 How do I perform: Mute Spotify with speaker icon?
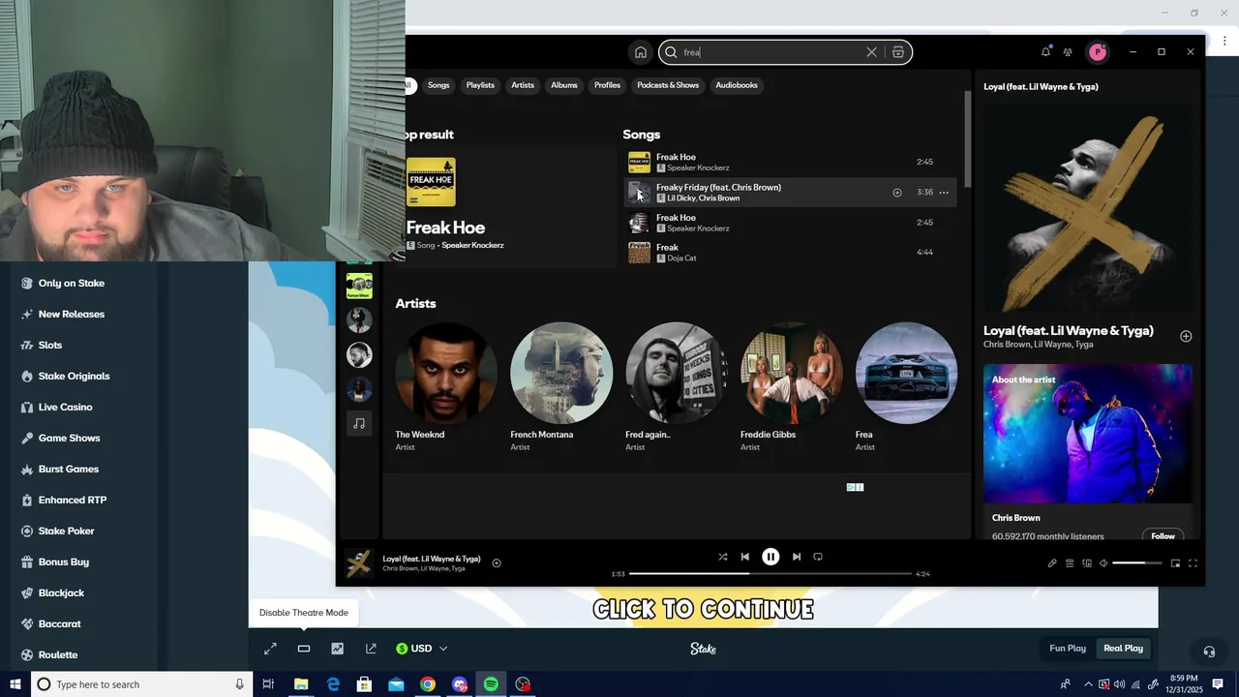click(1103, 563)
